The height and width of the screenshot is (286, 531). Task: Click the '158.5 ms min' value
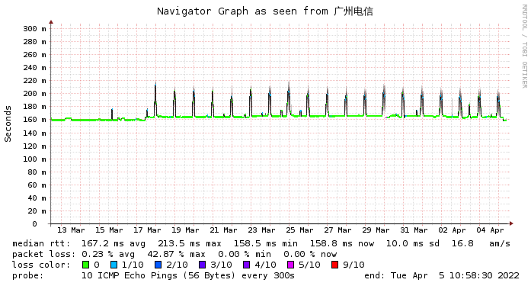point(266,243)
